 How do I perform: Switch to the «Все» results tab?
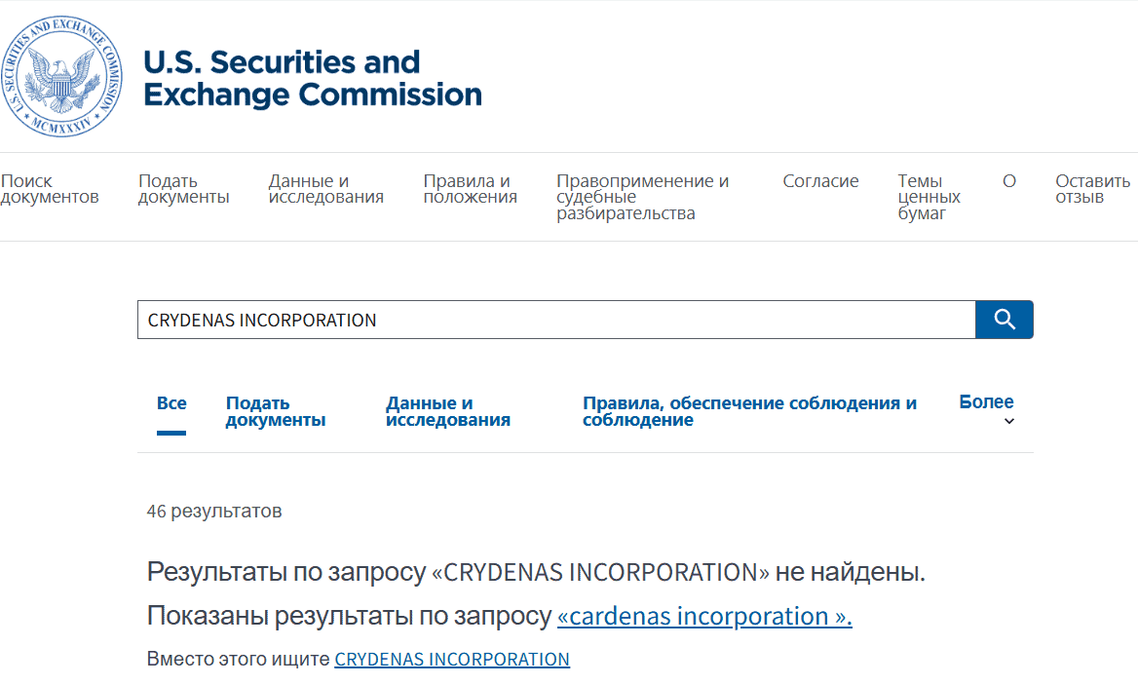[x=171, y=400]
